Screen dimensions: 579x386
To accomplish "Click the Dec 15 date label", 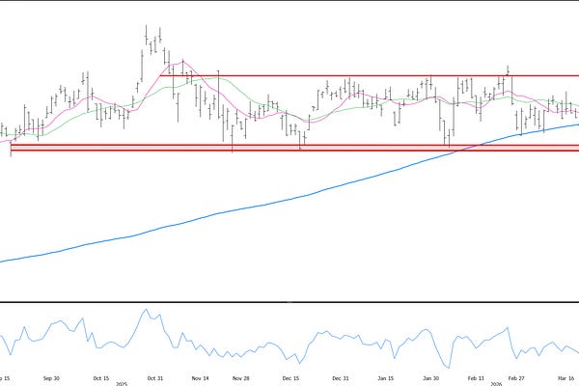I will (x=291, y=378).
